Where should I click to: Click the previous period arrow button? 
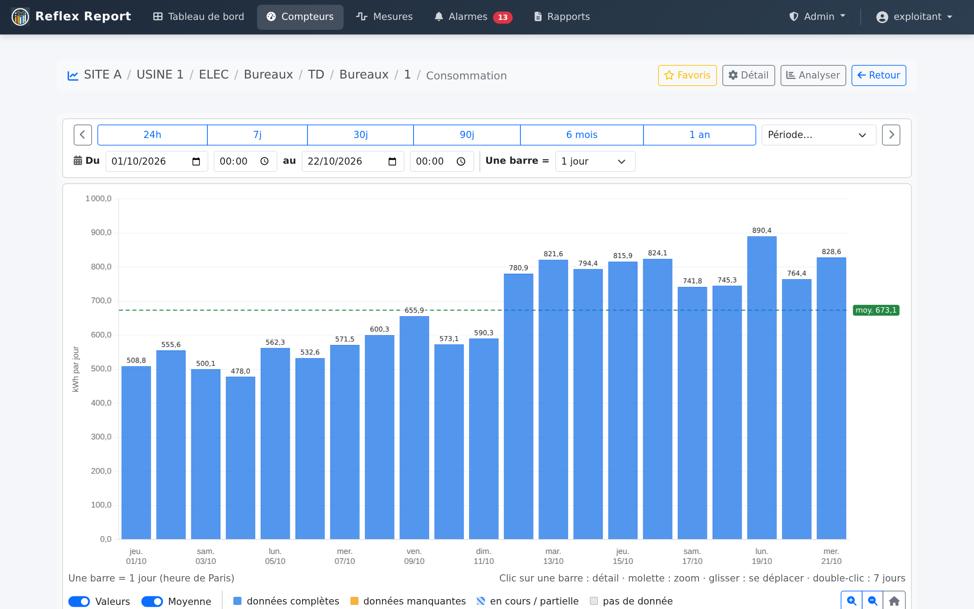point(83,135)
